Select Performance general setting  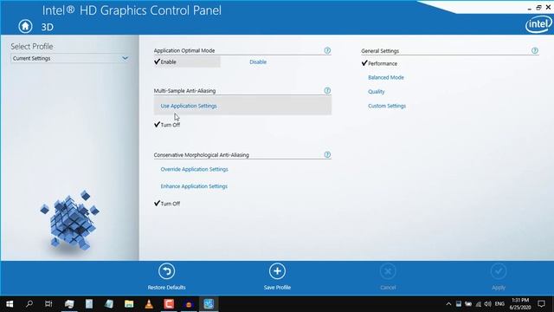point(383,63)
